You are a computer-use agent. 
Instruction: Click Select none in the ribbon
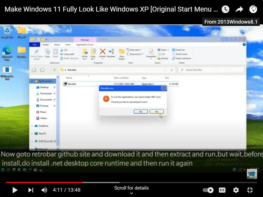tap(180, 54)
